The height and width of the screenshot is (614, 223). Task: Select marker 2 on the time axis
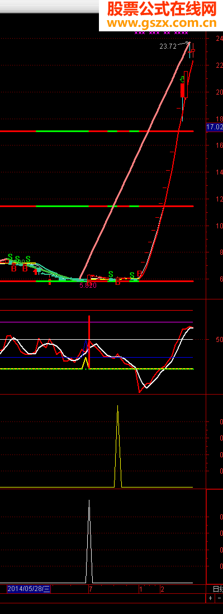162,589
